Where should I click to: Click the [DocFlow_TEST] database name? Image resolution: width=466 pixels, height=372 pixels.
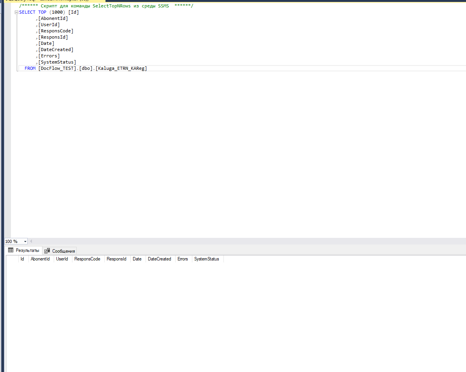click(57, 69)
